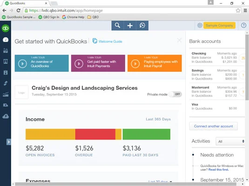Click the Sample Company button

pos(219,26)
